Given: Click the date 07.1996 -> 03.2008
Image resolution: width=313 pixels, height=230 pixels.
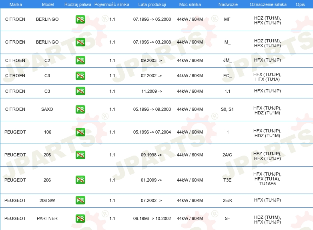Looking at the screenshot, I should [x=152, y=42].
